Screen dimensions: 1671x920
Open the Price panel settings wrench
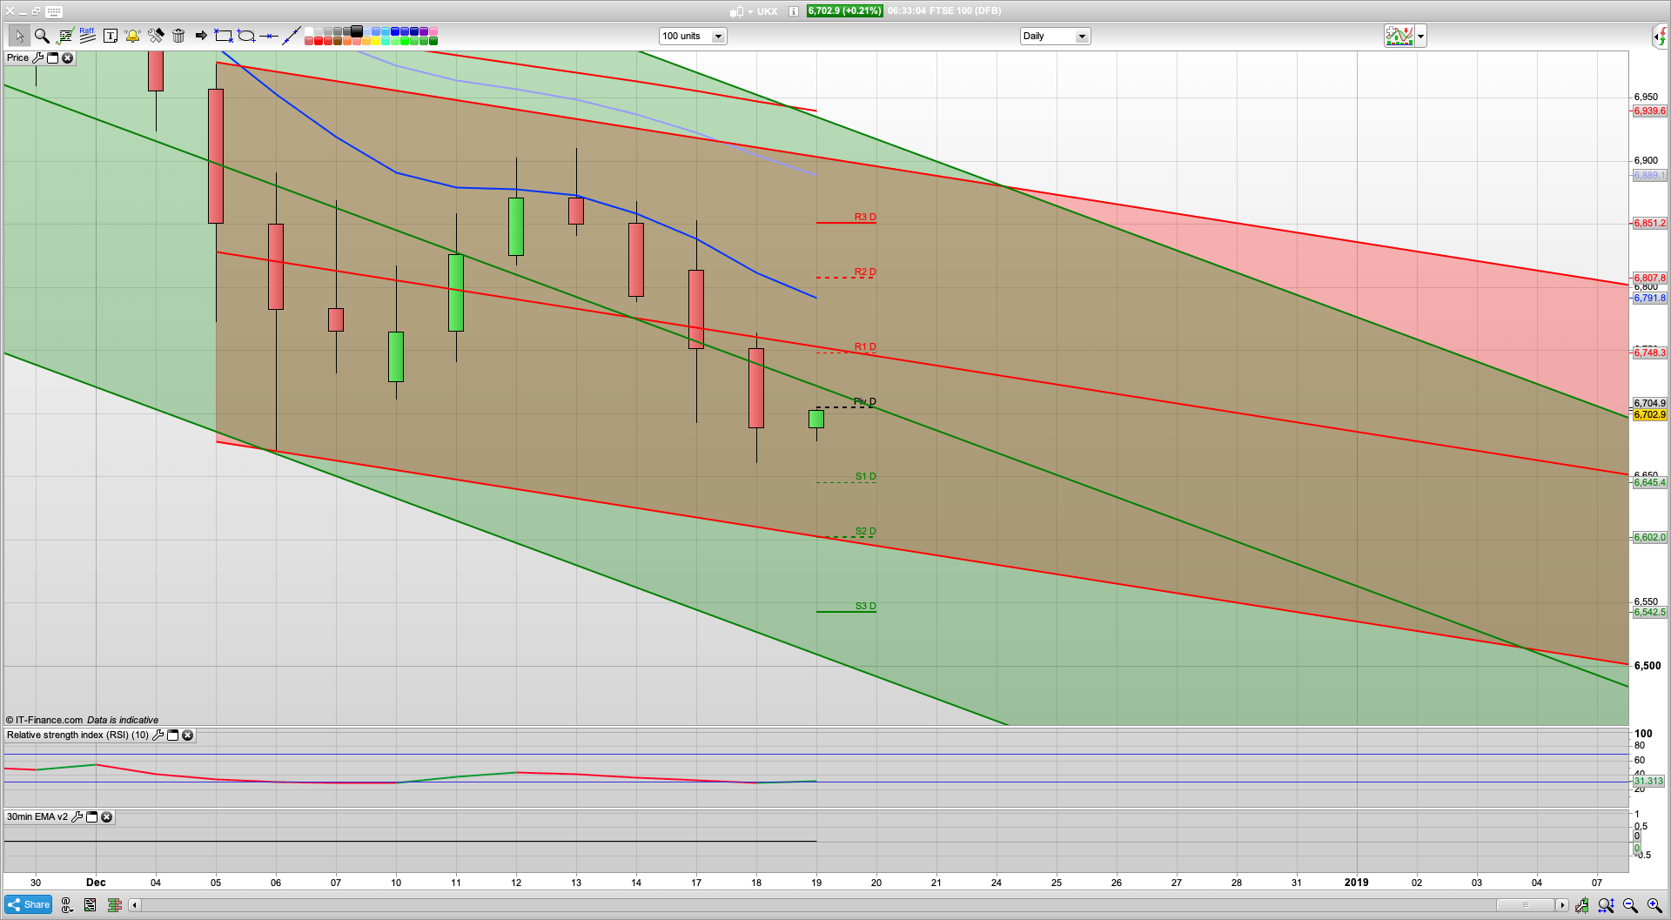(x=38, y=57)
